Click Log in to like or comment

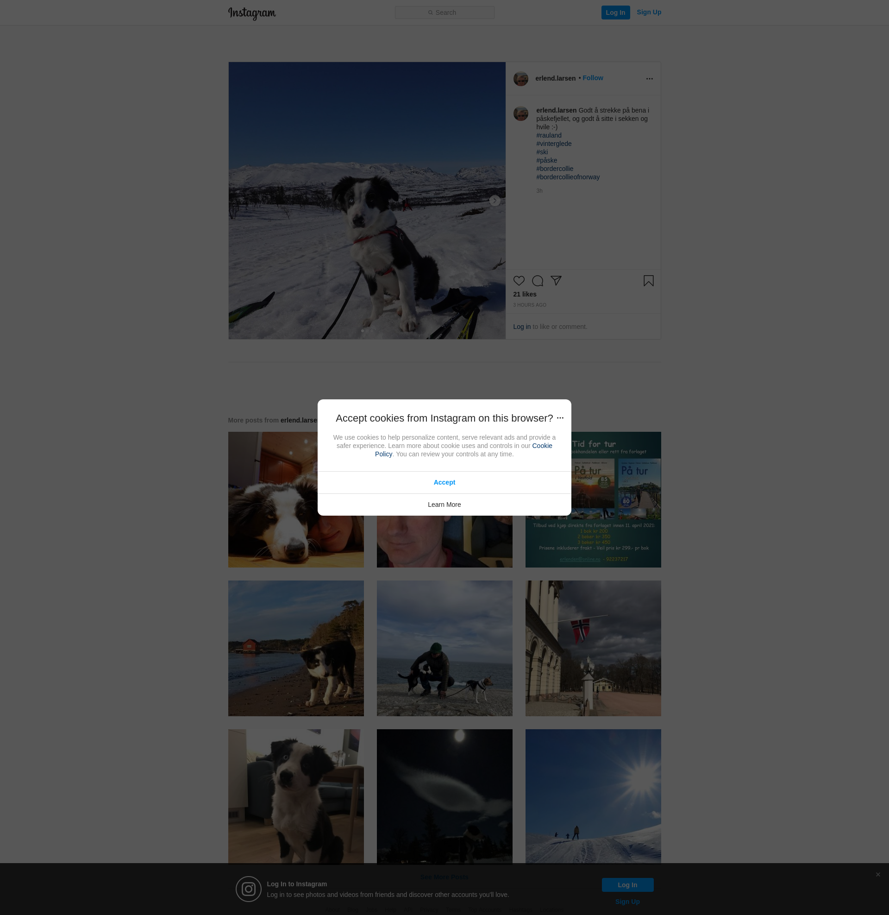click(521, 327)
